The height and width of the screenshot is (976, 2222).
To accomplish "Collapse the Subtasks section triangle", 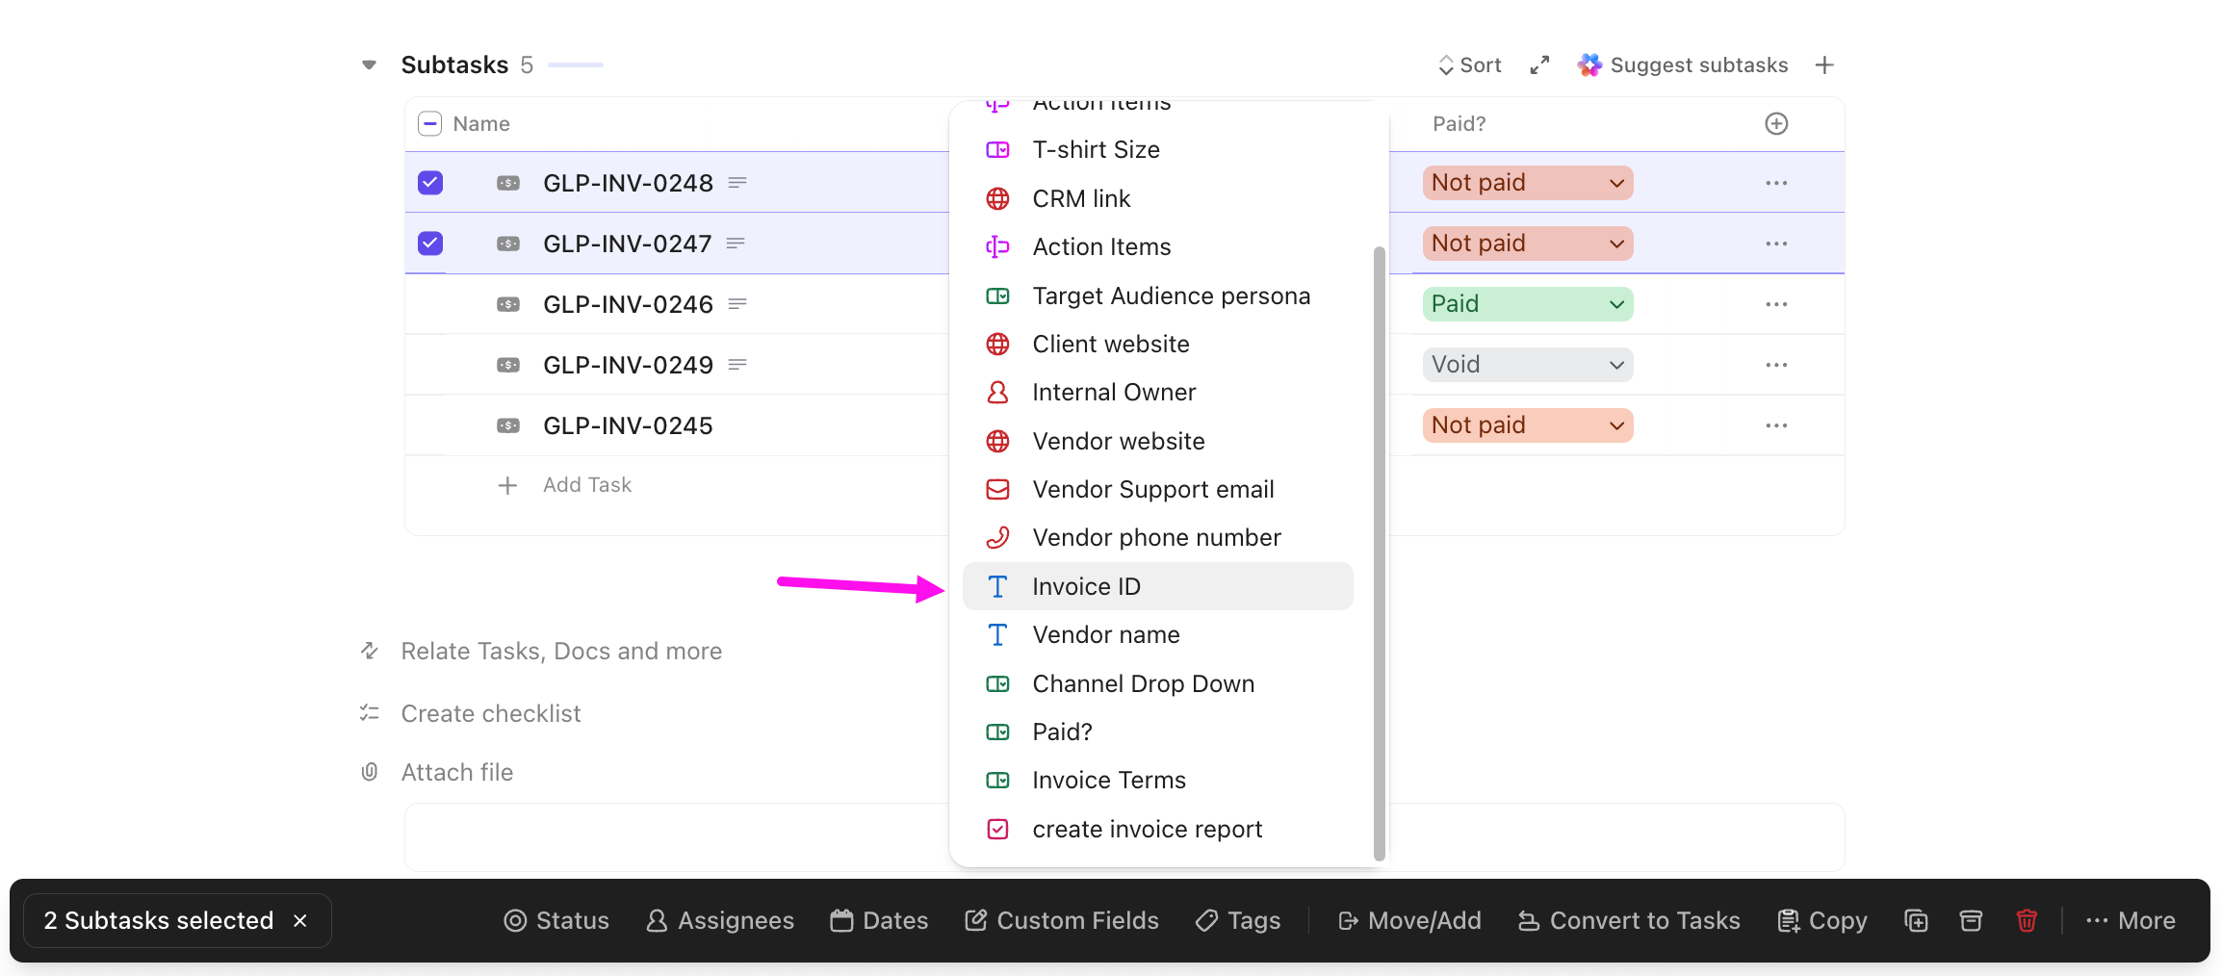I will pos(369,64).
